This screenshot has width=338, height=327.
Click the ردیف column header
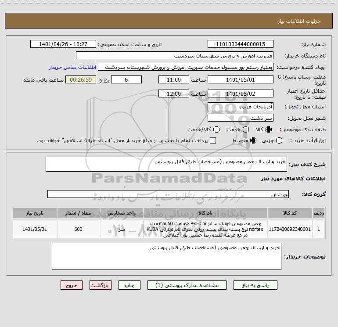pos(319,213)
